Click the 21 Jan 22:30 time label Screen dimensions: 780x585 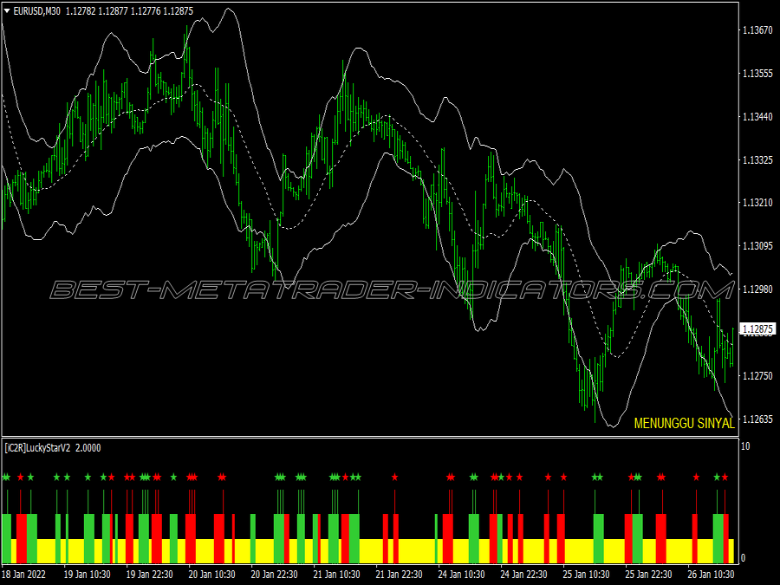click(x=399, y=575)
